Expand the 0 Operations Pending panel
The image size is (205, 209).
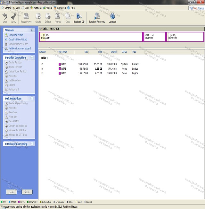coord(32,144)
